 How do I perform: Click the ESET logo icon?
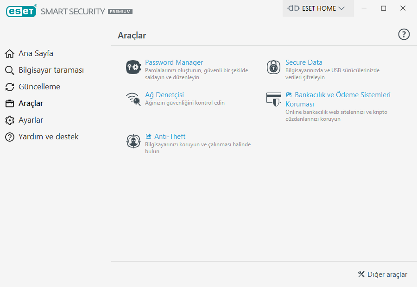coord(21,11)
